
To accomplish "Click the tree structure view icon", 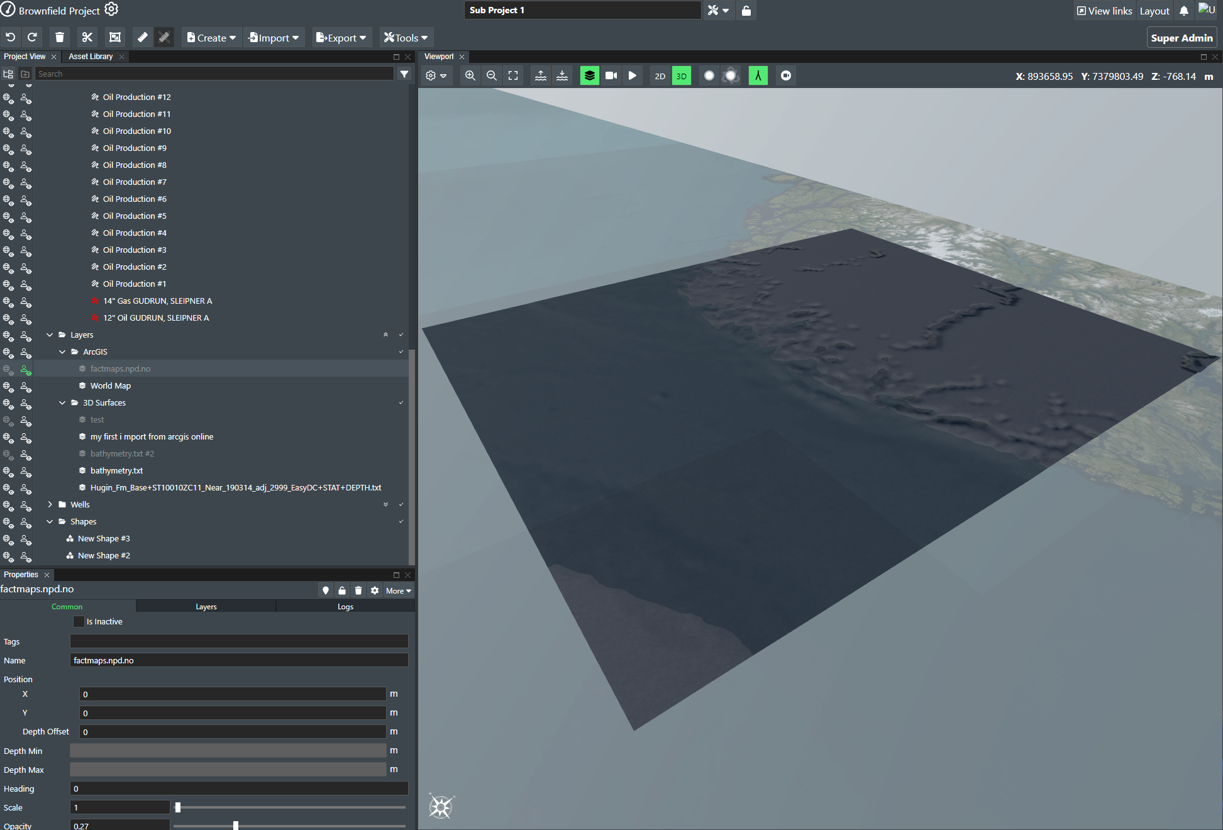I will (9, 74).
